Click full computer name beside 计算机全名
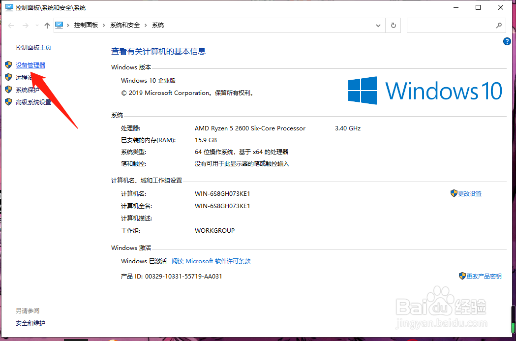 pyautogui.click(x=222, y=206)
